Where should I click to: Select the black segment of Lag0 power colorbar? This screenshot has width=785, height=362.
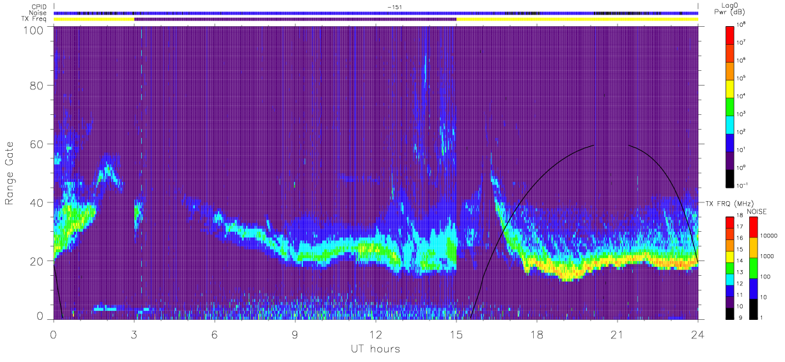tap(731, 177)
